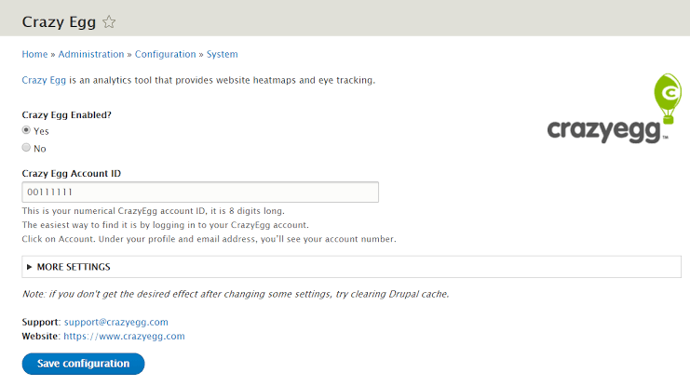Visit https://www.crazyegg.com website link
690x385 pixels.
(124, 337)
